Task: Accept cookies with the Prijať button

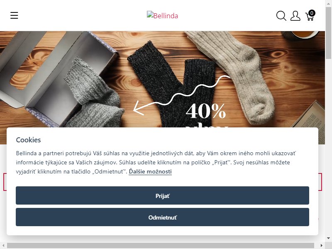Action: [162, 195]
